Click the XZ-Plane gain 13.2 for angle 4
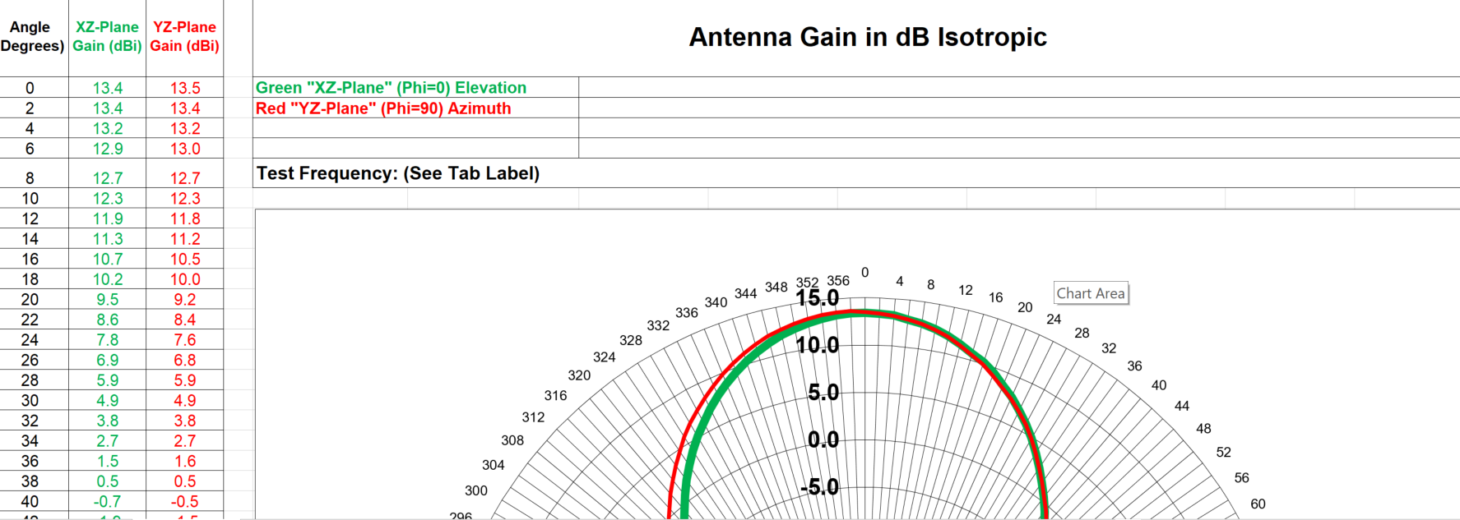The image size is (1460, 520). point(107,129)
